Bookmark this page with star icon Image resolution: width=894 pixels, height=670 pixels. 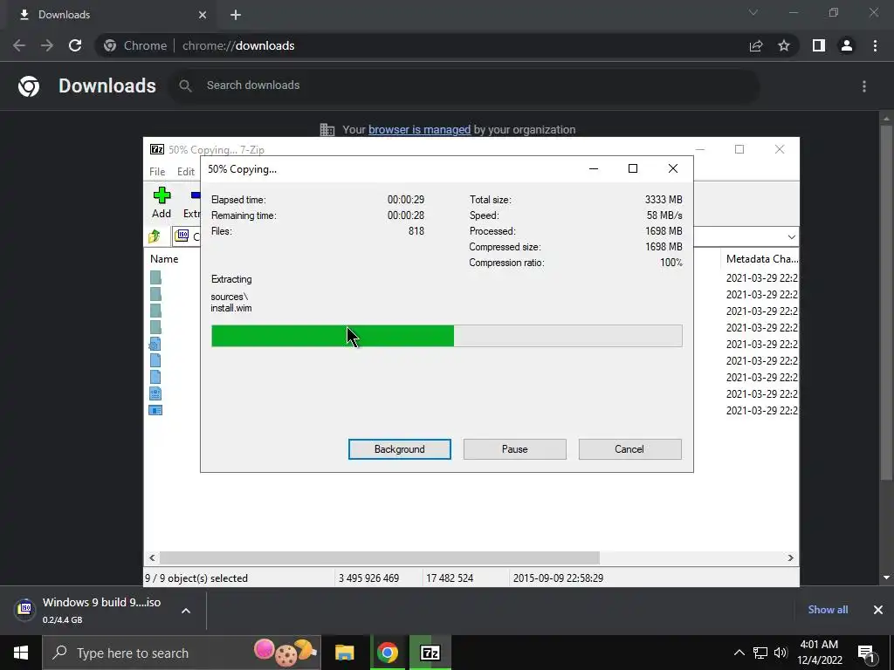pyautogui.click(x=784, y=45)
